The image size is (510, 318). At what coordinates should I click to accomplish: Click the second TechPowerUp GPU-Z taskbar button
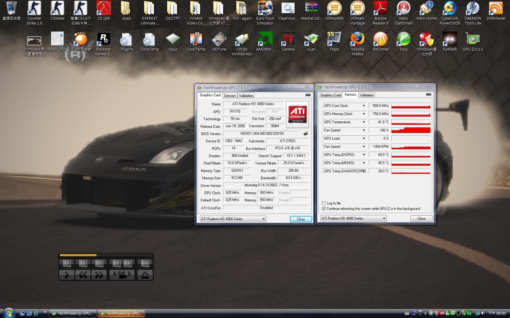point(121,313)
